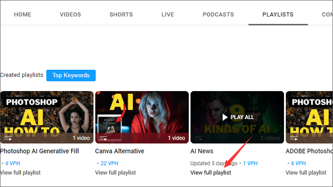Image resolution: width=333 pixels, height=187 pixels.
Task: View full playlist for AI News
Action: (211, 173)
